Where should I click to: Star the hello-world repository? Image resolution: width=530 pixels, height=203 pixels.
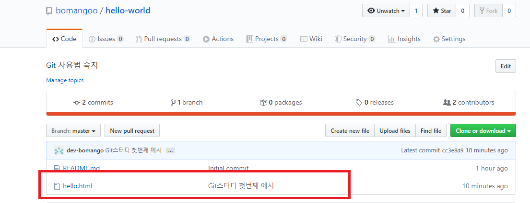click(x=442, y=11)
